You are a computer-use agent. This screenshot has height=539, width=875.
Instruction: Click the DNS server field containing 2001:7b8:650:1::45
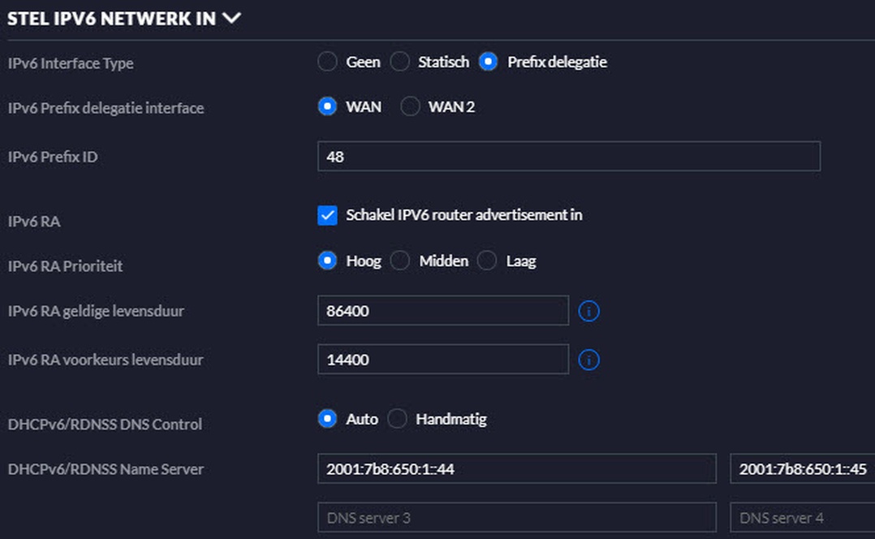[804, 468]
